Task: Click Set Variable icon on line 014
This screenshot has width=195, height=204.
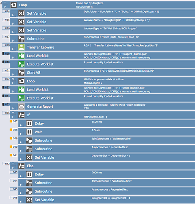Action: click(22, 13)
